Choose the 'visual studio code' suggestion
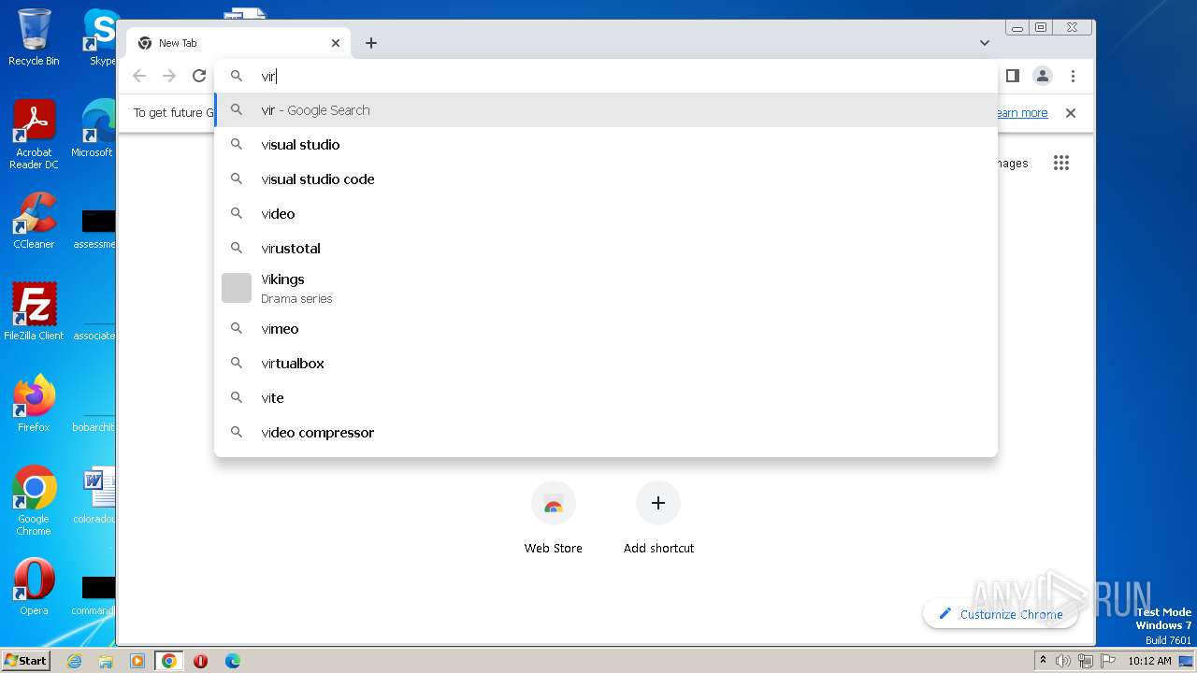 [606, 179]
